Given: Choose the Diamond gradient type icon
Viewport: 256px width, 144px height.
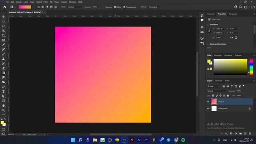Looking at the screenshot, I should point(56,7).
